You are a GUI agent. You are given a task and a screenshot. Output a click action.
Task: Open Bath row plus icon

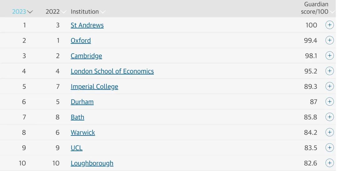tap(330, 117)
